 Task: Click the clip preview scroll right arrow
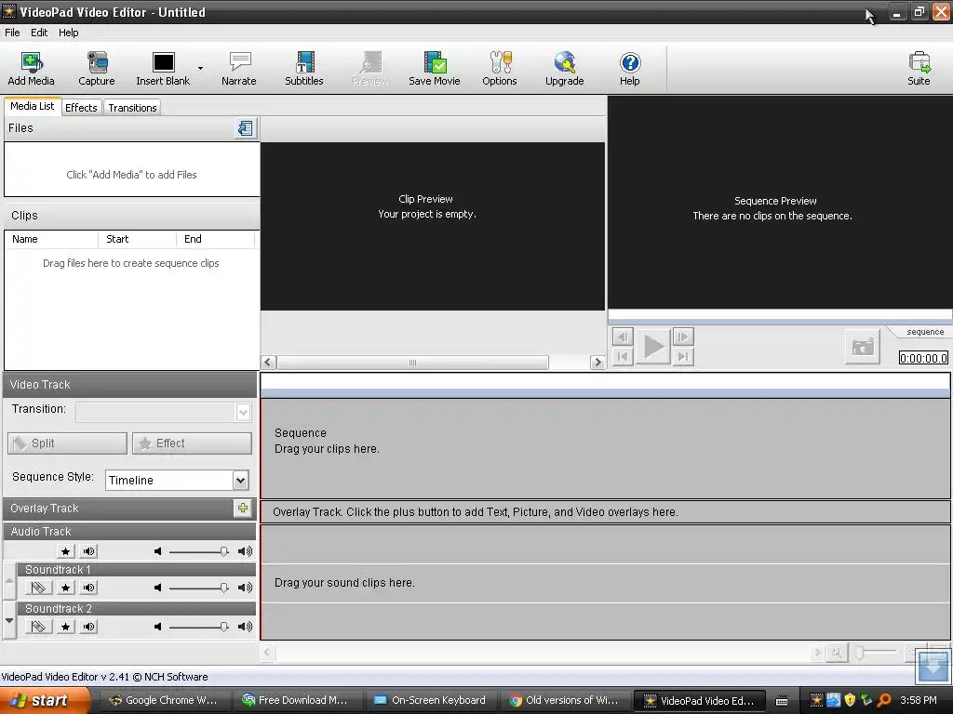[x=597, y=363]
